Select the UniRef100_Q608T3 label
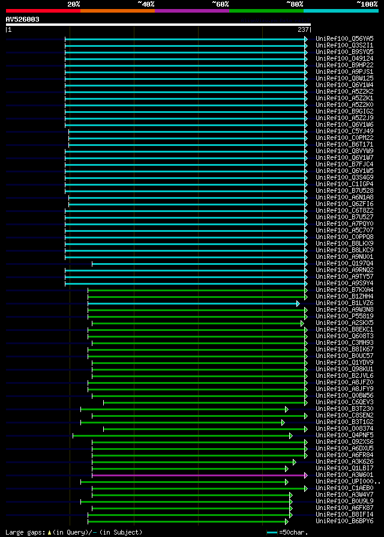Viewport: 384px width, 537px height. tap(344, 336)
